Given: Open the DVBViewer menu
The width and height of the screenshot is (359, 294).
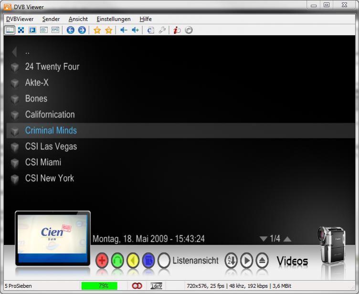Looking at the screenshot, I should 20,19.
